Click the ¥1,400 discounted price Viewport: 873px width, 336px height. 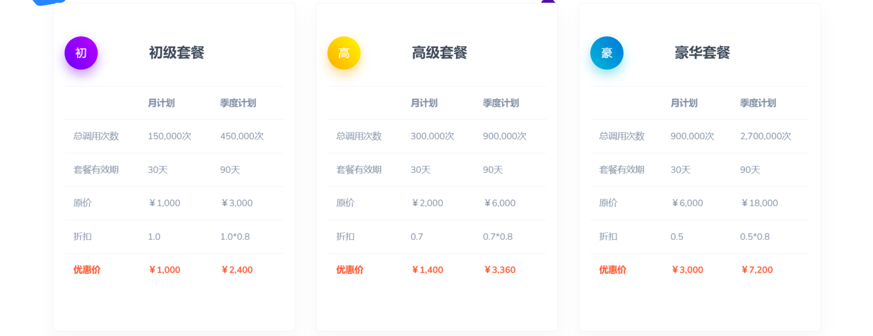(427, 270)
